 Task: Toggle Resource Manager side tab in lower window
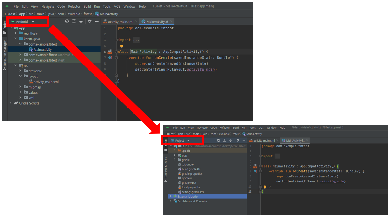pos(166,169)
